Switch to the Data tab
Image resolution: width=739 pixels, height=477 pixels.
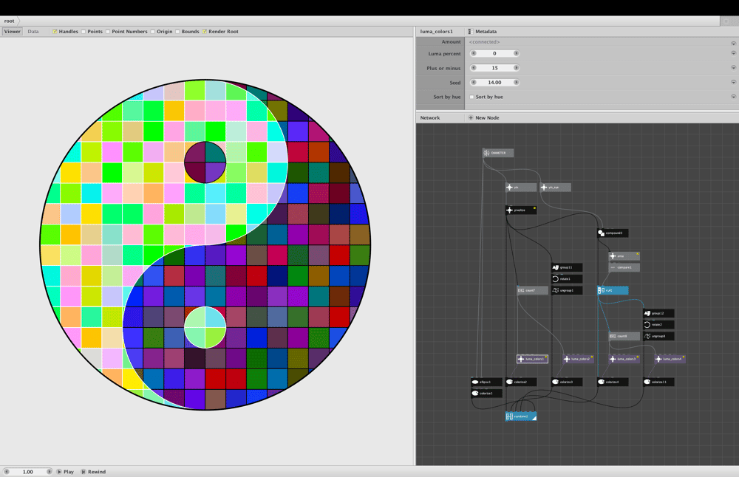pyautogui.click(x=33, y=32)
